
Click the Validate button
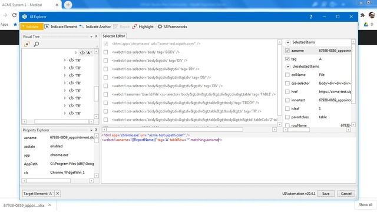(32, 26)
